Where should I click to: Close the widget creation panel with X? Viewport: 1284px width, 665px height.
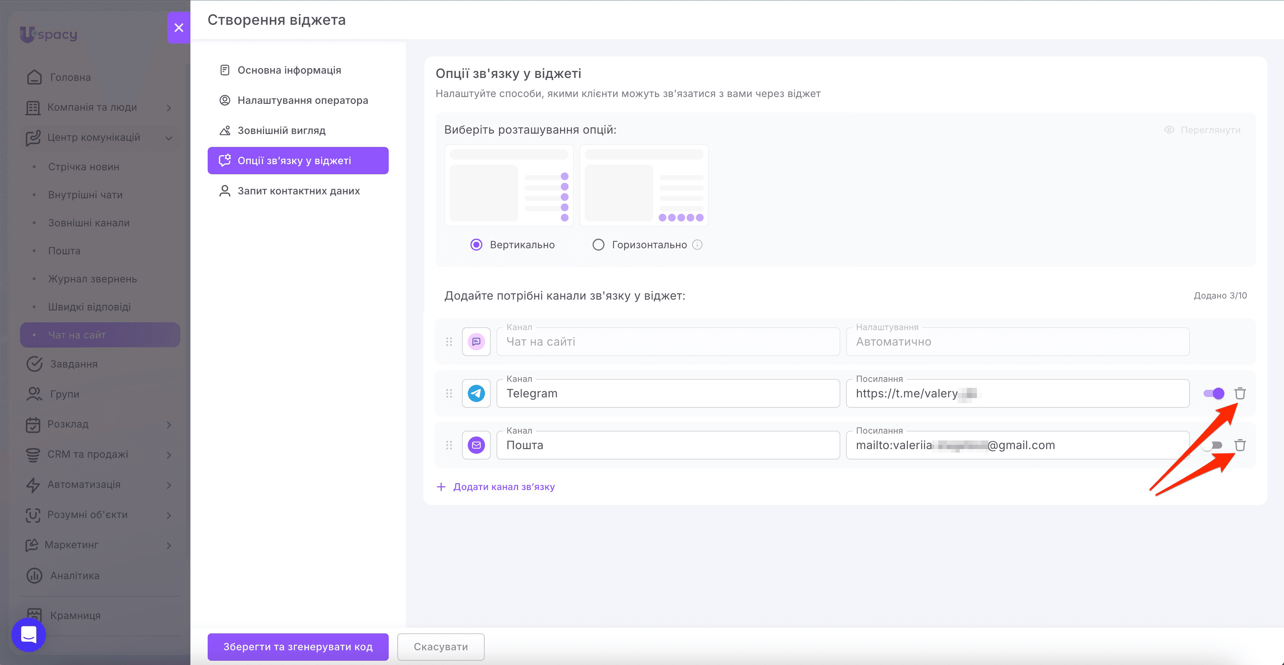179,27
